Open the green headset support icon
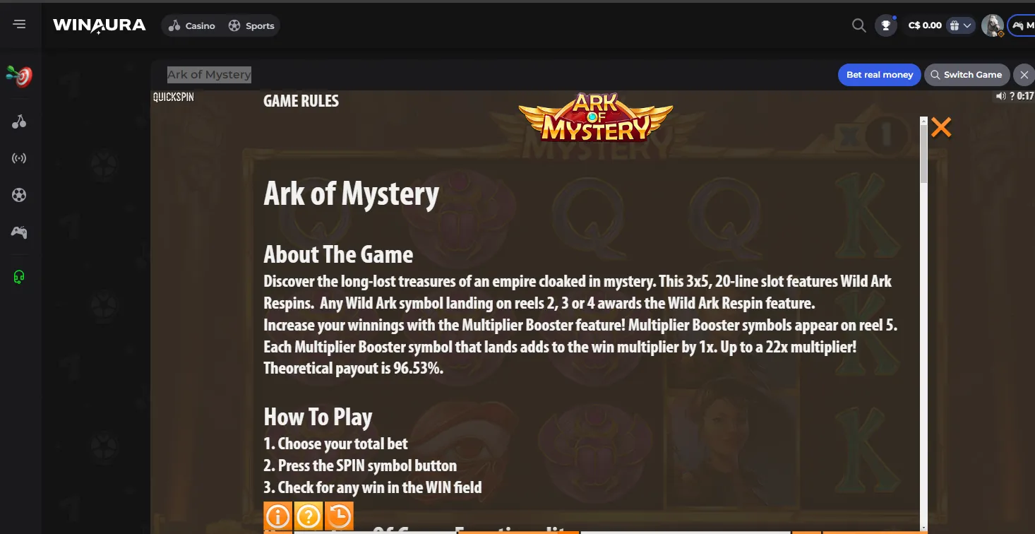 (19, 277)
